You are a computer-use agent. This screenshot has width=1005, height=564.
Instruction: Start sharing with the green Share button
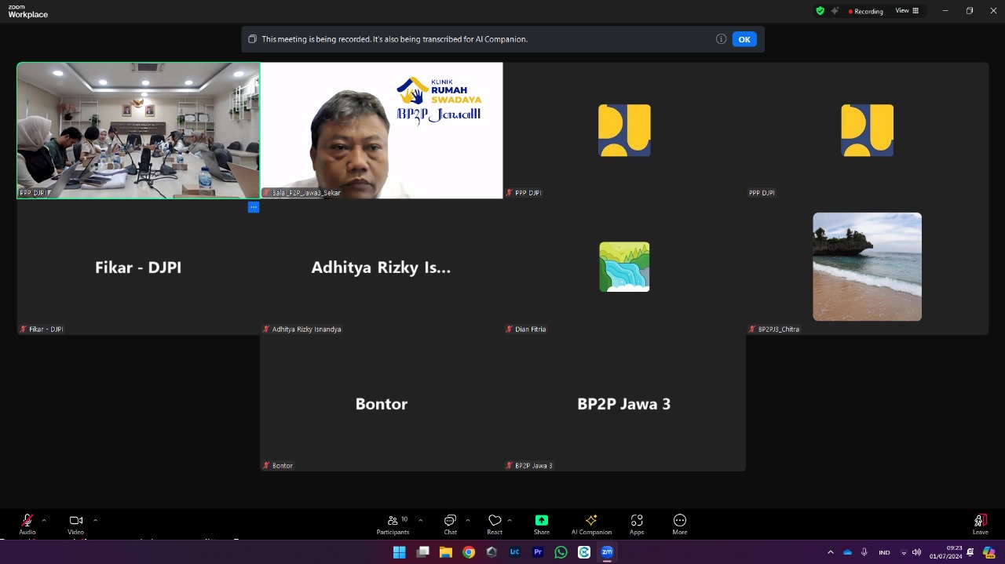click(542, 523)
